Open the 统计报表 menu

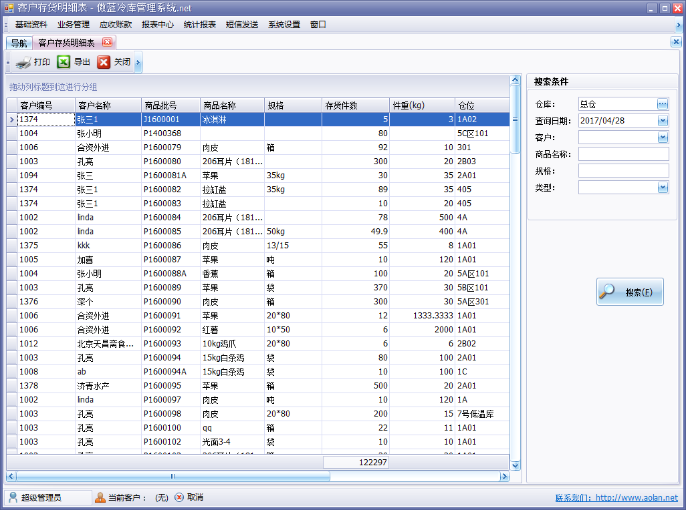[x=200, y=25]
